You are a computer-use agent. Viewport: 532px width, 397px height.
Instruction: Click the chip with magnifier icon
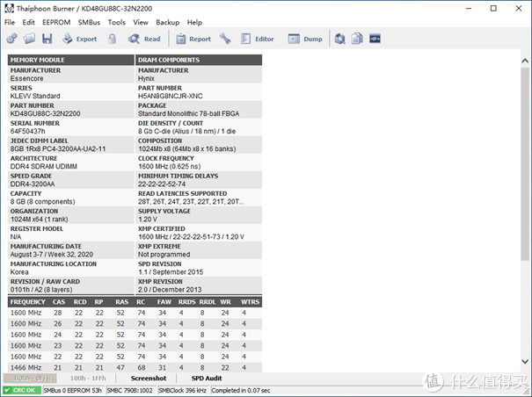tap(339, 39)
